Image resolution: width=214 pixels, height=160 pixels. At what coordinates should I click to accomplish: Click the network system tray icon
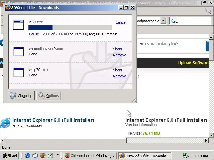click(x=186, y=156)
